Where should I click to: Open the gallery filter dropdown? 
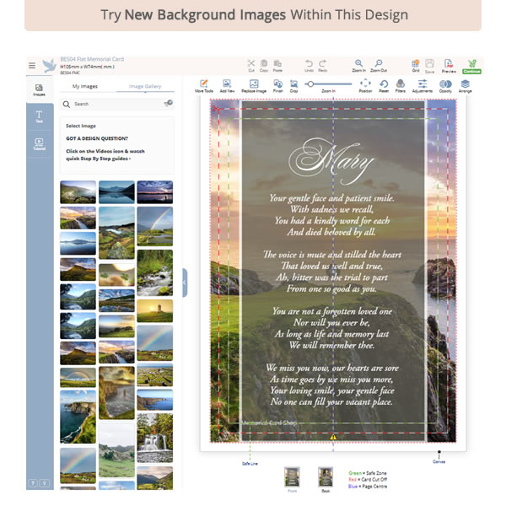pos(168,103)
